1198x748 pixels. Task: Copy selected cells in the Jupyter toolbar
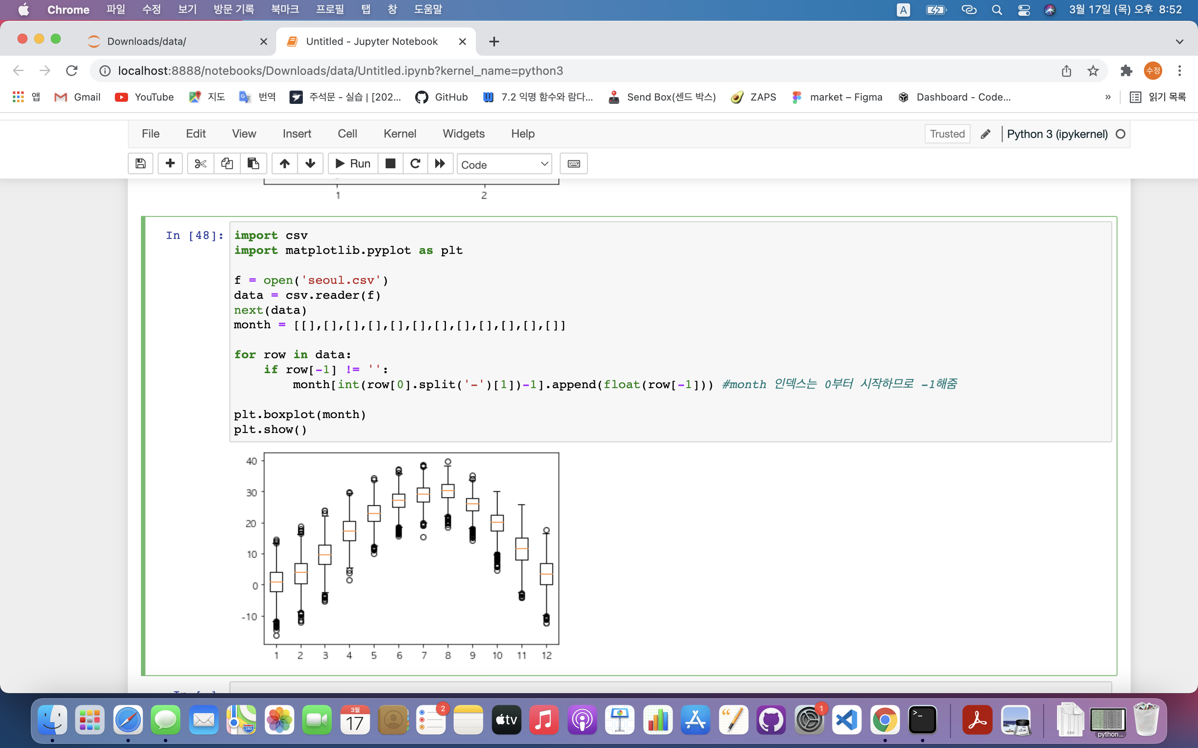pos(227,164)
